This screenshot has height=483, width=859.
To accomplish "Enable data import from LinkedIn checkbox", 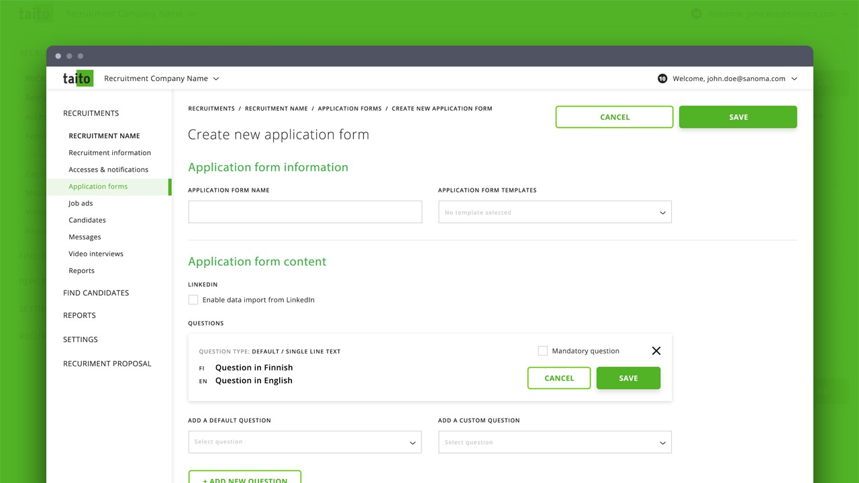I will [193, 300].
